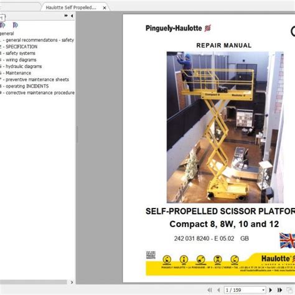
Task: Click 'Compact 8, 8W, 10 and 12' title
Action: coord(224,224)
